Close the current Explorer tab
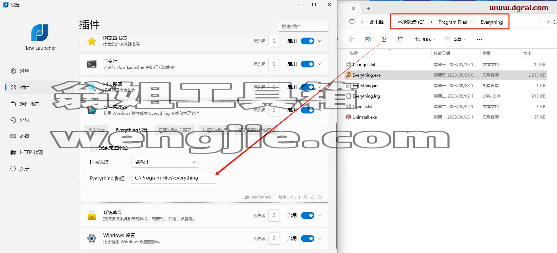 coord(353,8)
